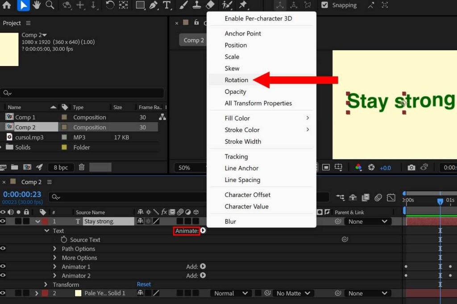Expand layer 2 Pale Ye... Solid 1
Viewport: 457px width, 304px height.
pos(37,293)
